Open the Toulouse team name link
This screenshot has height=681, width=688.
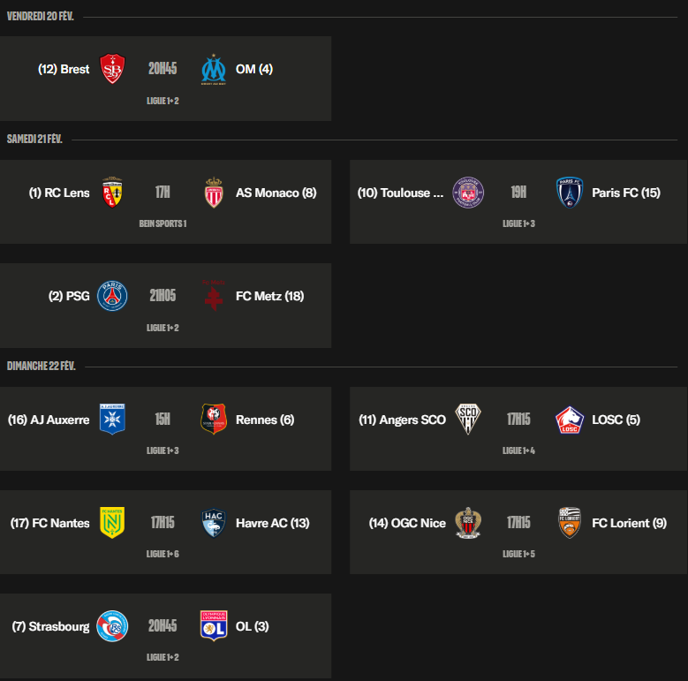point(400,193)
